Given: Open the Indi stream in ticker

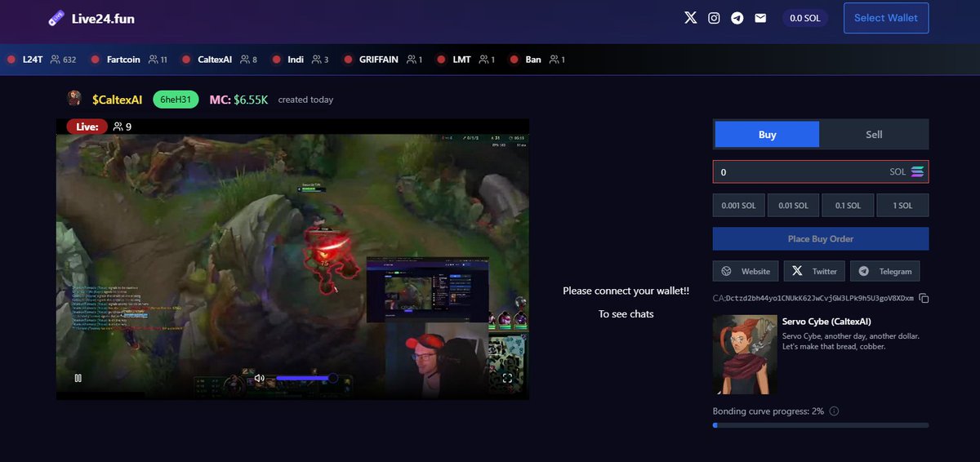Looking at the screenshot, I should point(300,60).
